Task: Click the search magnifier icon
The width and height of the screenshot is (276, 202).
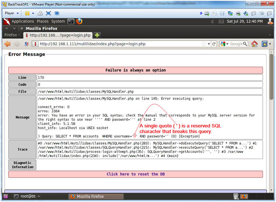Action: 245,44
